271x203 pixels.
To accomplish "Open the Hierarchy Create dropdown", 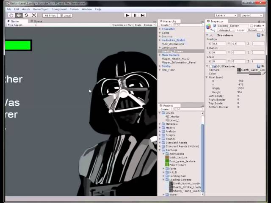I will pos(165,25).
